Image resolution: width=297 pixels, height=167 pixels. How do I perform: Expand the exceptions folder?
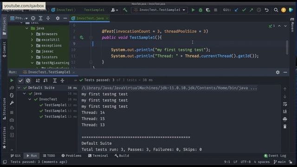point(32,45)
